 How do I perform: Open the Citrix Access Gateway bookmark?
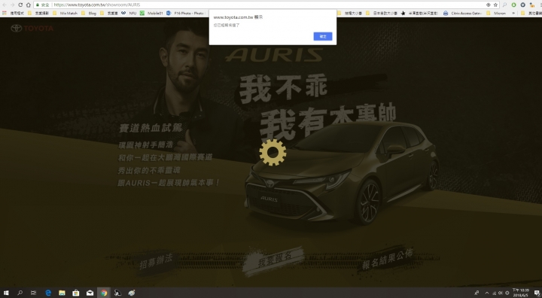(x=462, y=13)
